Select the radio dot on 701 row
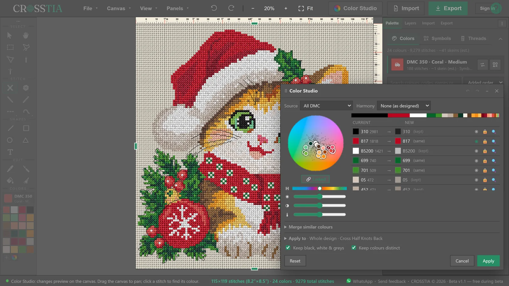 pyautogui.click(x=476, y=171)
